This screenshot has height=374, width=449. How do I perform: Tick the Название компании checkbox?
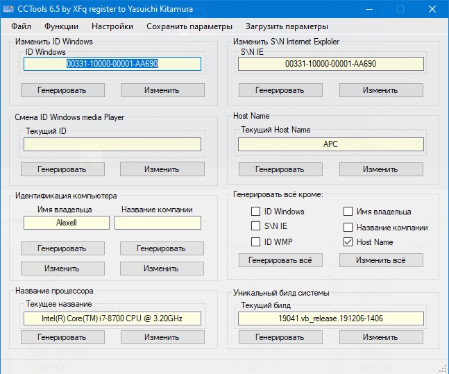tap(348, 228)
